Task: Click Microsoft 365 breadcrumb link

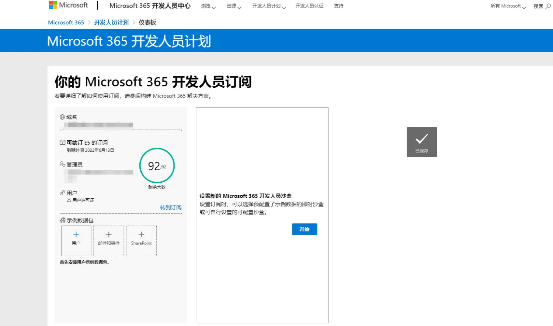Action: click(66, 23)
